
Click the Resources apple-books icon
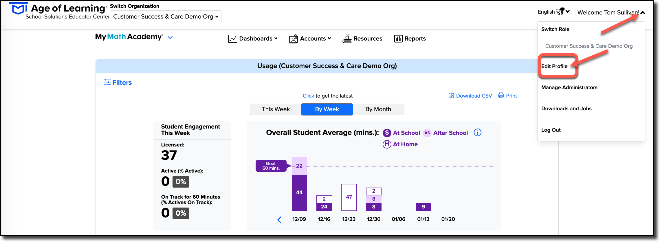point(347,38)
